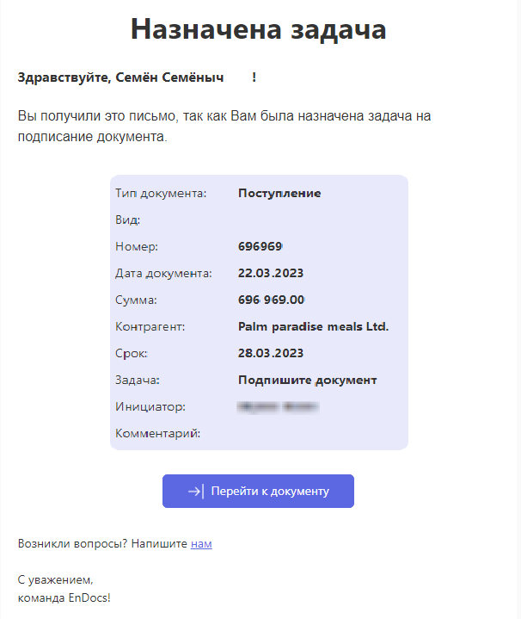This screenshot has height=619, width=521.
Task: Select the "Назначена задача" heading
Action: point(258,29)
